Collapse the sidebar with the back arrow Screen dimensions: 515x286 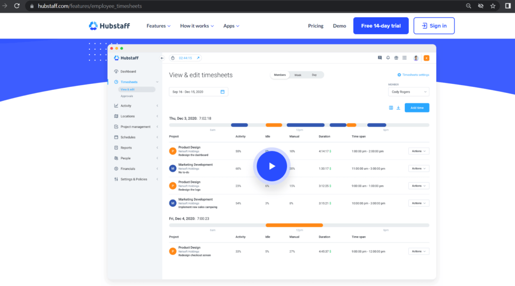pyautogui.click(x=162, y=58)
